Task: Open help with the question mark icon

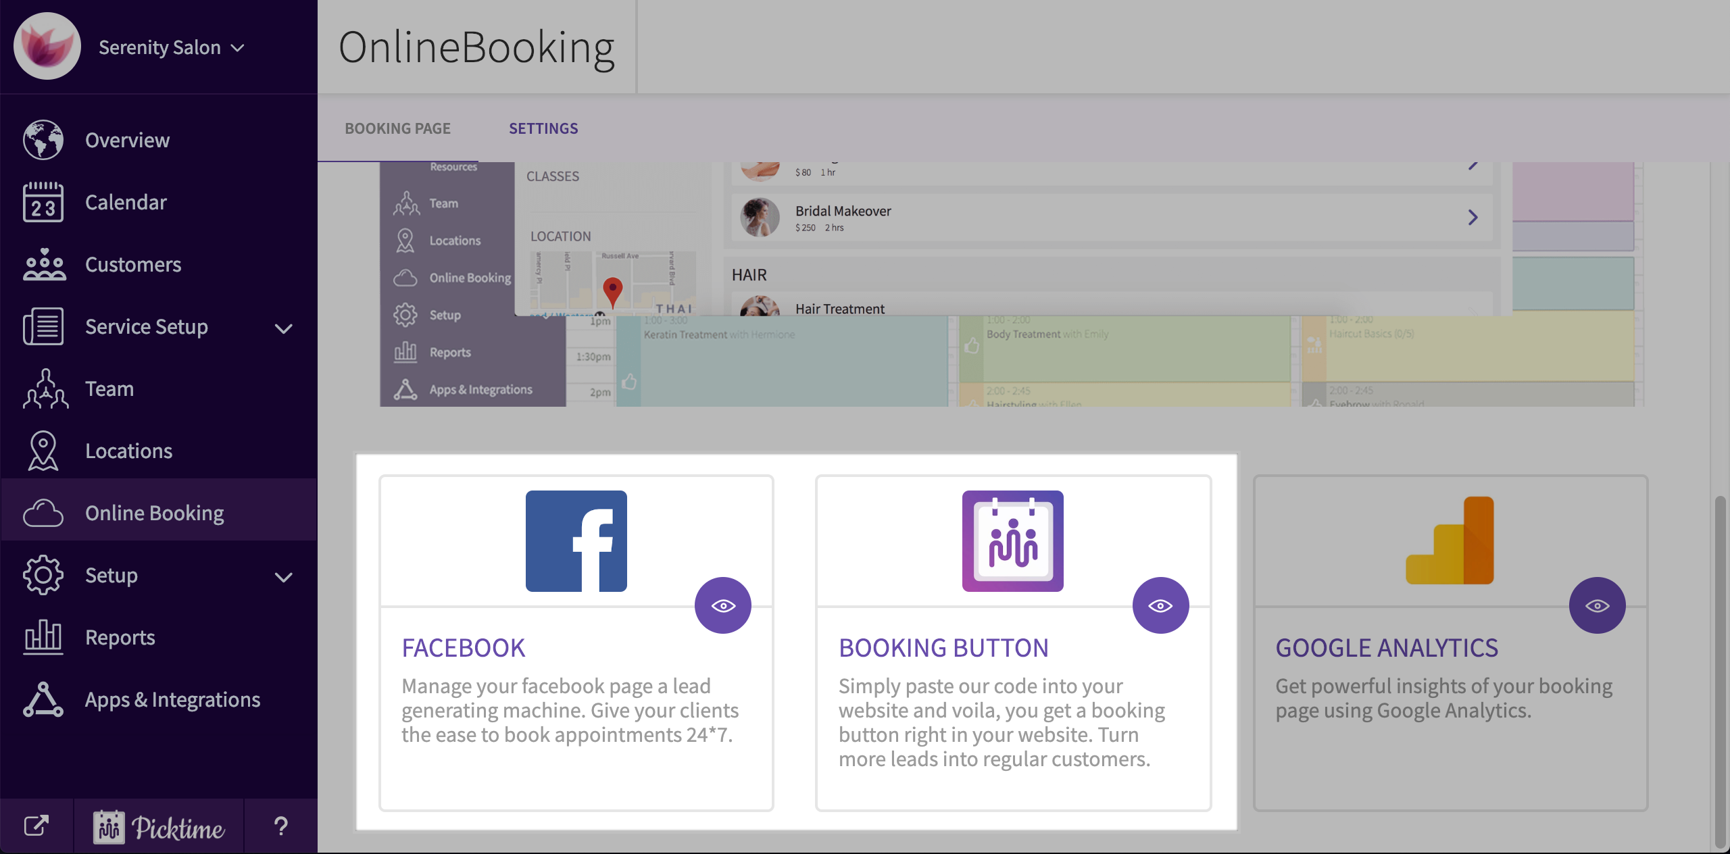Action: point(280,826)
